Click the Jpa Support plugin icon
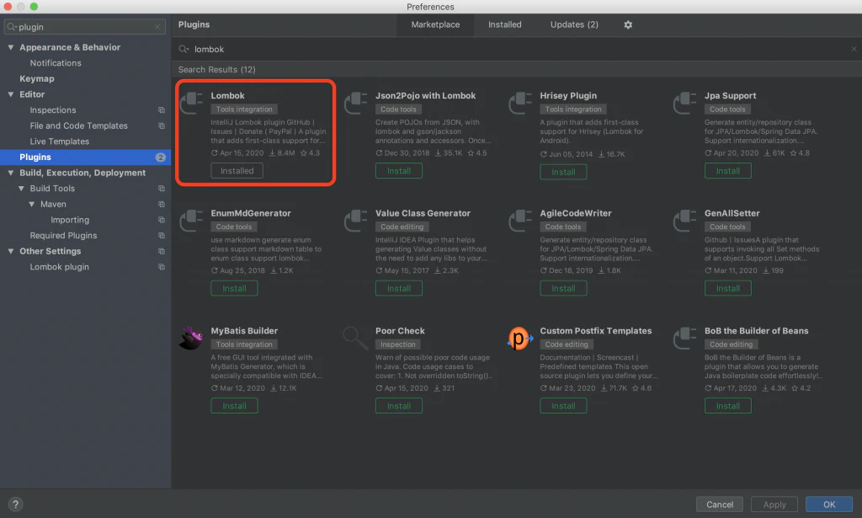862x518 pixels. 685,103
